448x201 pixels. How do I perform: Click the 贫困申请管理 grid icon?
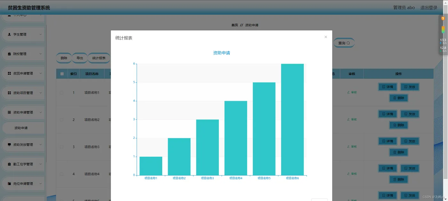tap(9, 73)
